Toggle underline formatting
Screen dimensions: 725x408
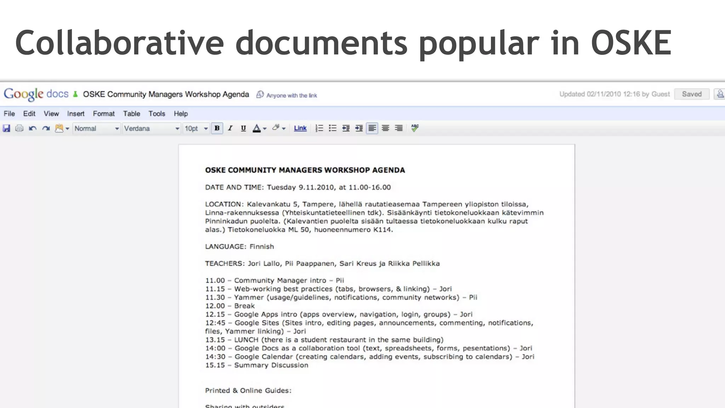click(x=243, y=128)
